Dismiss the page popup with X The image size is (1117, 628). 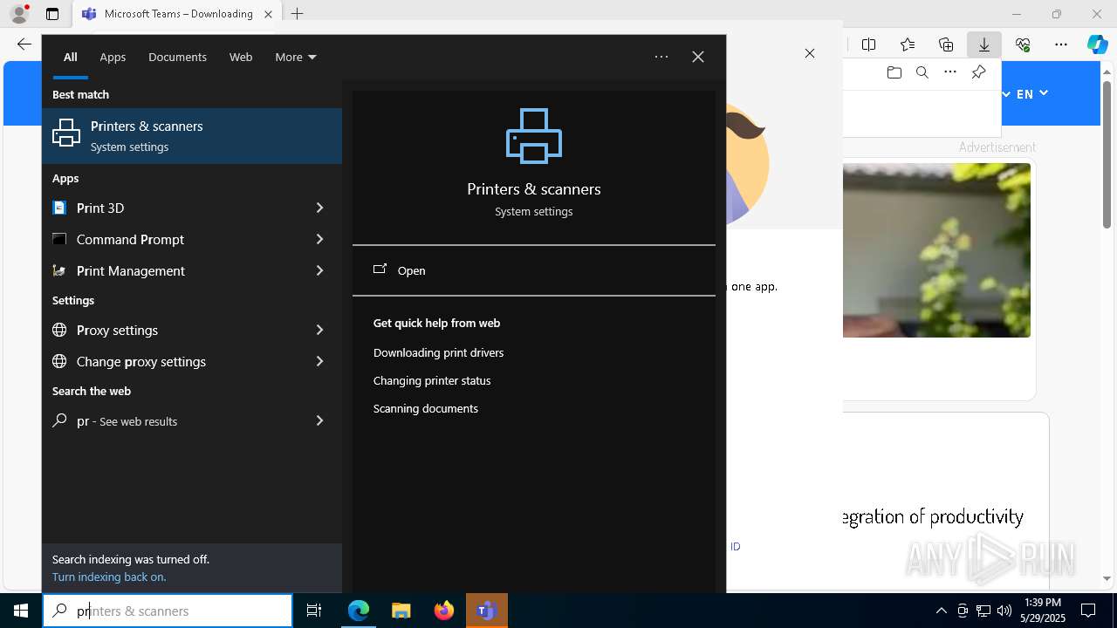(x=810, y=53)
